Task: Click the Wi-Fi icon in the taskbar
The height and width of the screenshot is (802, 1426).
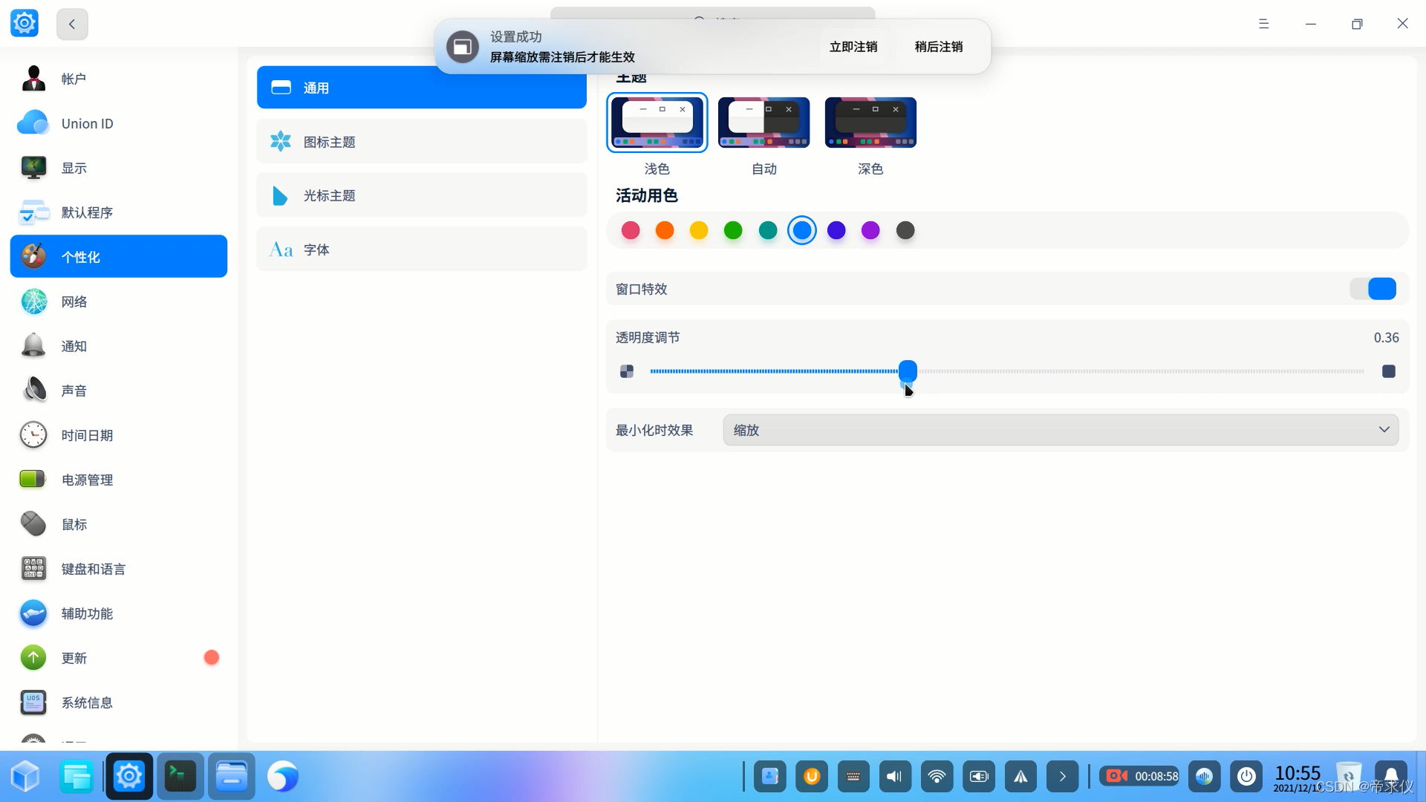Action: [937, 777]
